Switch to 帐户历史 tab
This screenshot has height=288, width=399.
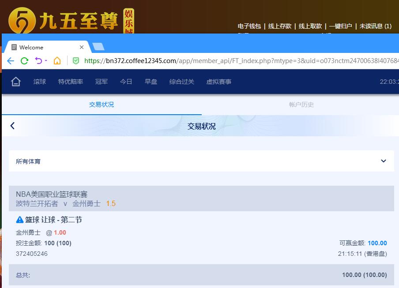[301, 105]
